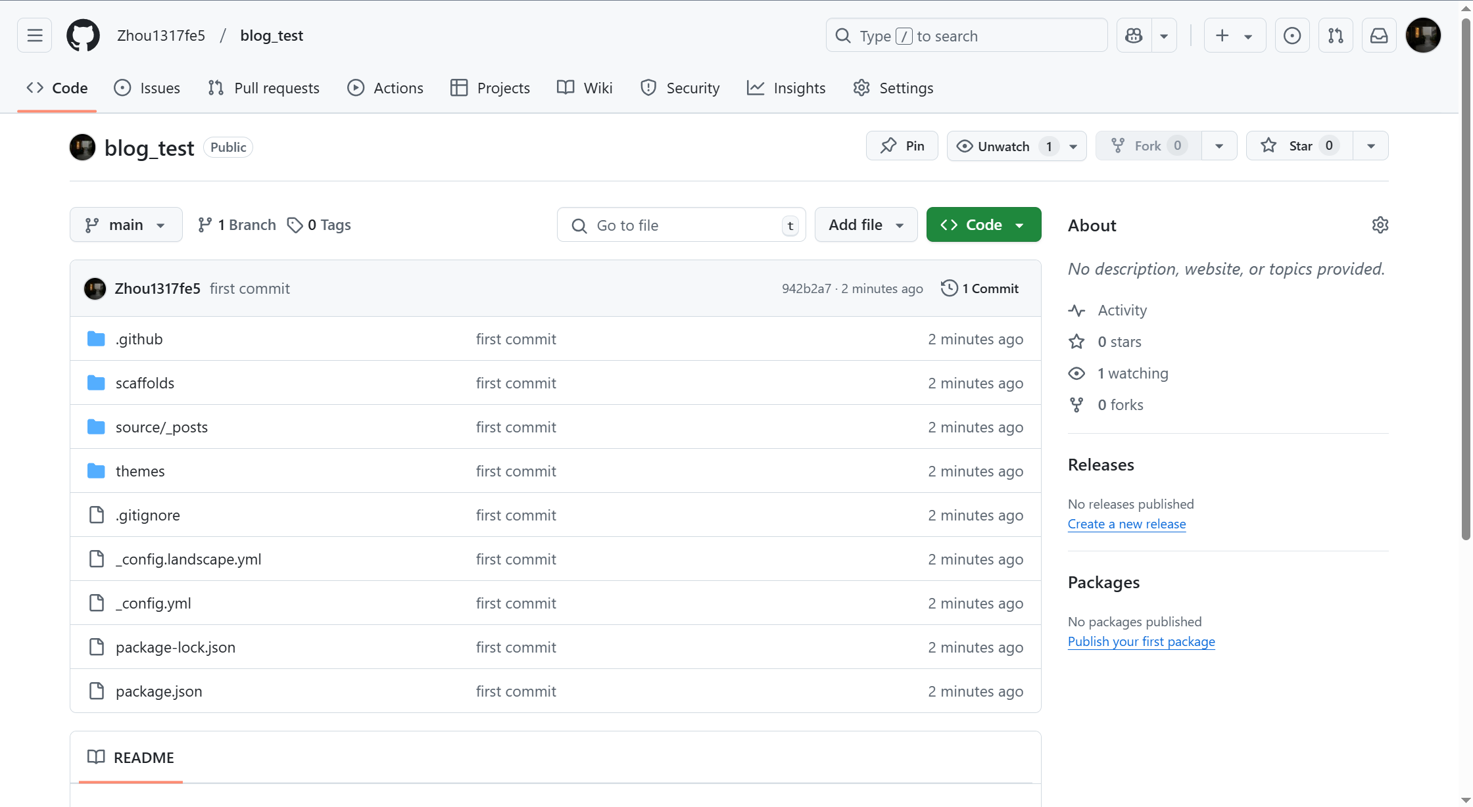Viewport: 1473px width, 807px height.
Task: Open blog_test breadcrumb link in header
Action: (x=272, y=35)
